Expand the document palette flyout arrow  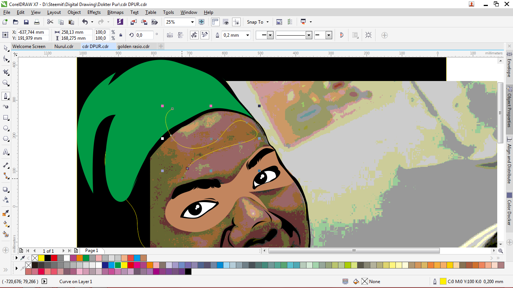[16, 258]
